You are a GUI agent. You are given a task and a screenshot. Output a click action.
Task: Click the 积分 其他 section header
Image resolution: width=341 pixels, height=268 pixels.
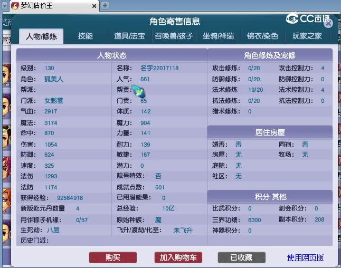270,196
